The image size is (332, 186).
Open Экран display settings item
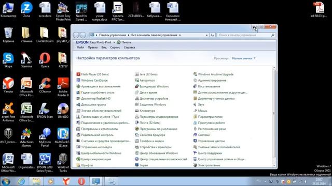pyautogui.click(x=142, y=165)
